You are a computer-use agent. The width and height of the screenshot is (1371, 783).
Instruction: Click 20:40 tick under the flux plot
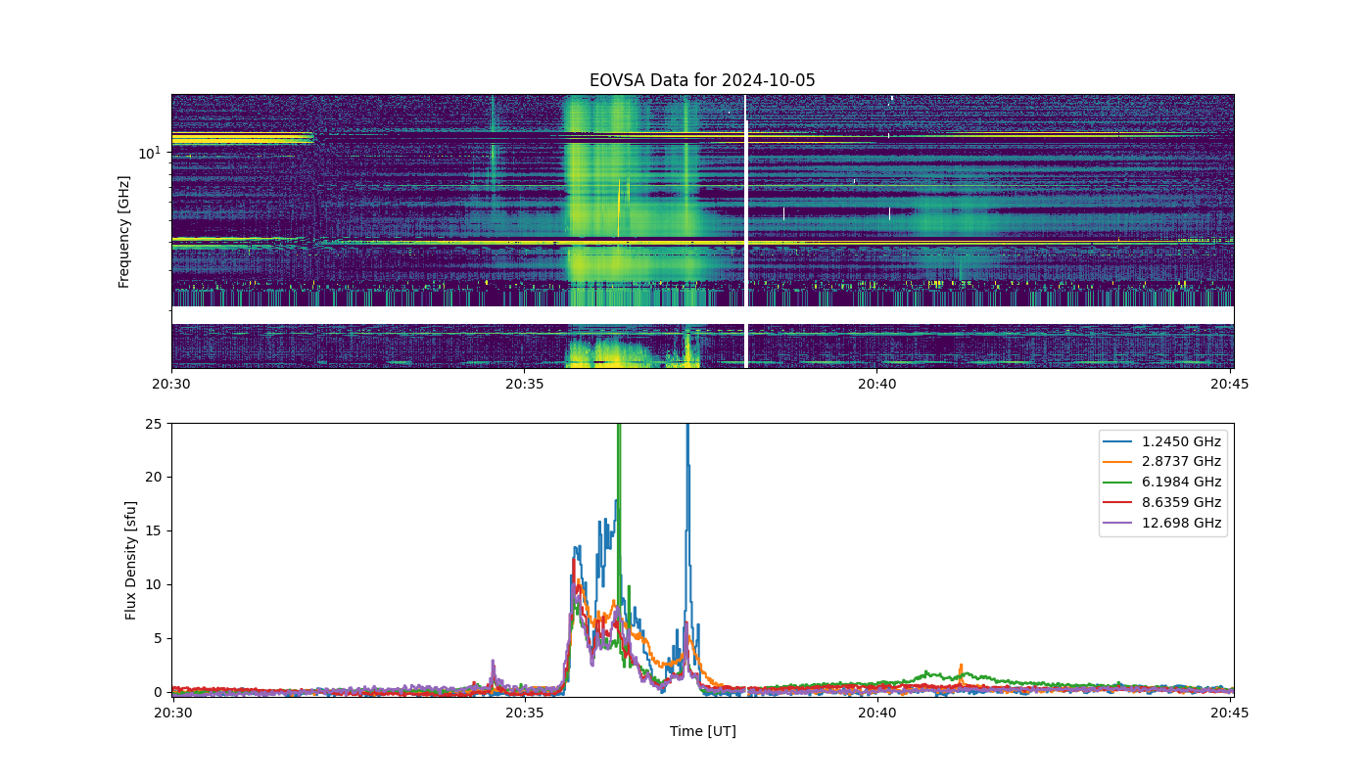coord(877,714)
